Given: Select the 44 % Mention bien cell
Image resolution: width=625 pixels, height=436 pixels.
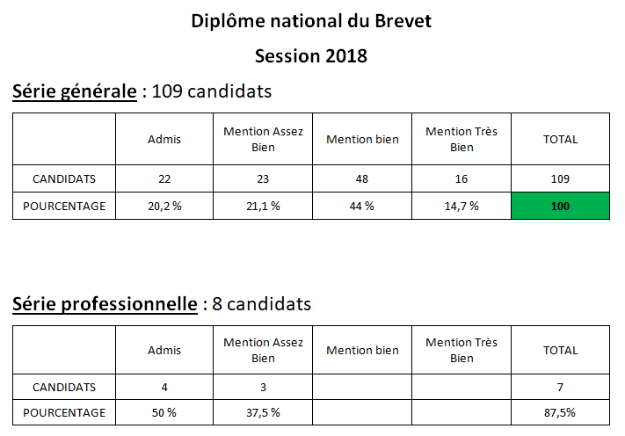Looking at the screenshot, I should 362,206.
